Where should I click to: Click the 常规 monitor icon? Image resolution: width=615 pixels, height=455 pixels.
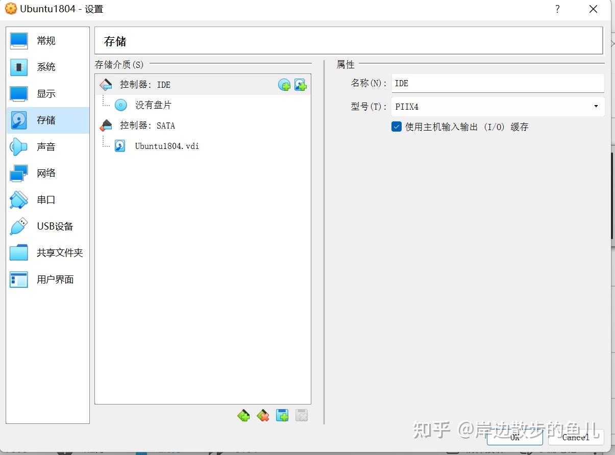point(19,41)
